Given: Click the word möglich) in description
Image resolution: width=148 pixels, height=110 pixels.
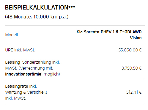Looking at the screenshot, I should pyautogui.click(x=52, y=74).
